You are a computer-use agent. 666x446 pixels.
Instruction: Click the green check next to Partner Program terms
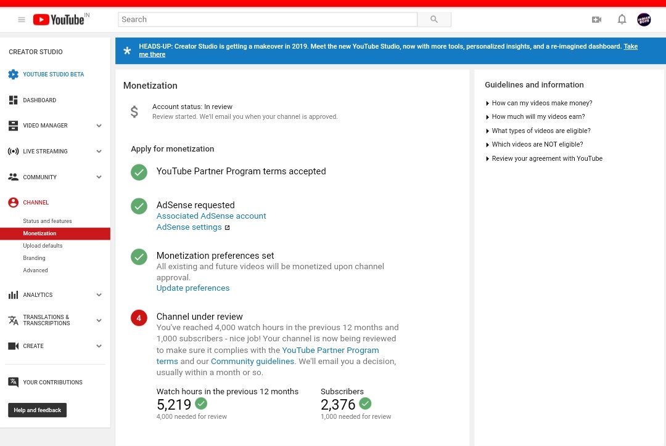pyautogui.click(x=139, y=172)
